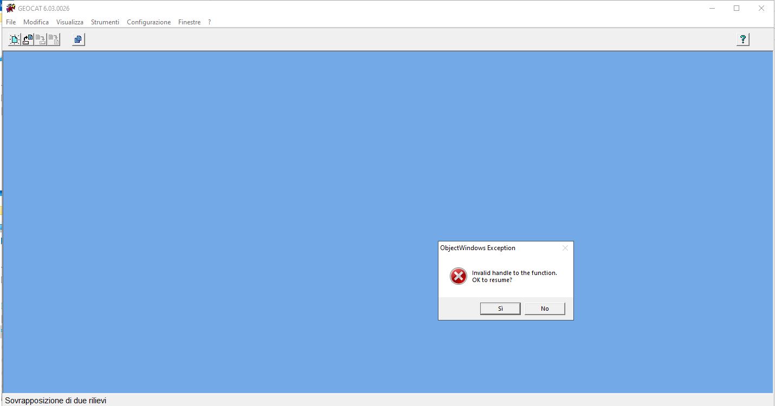Viewport: 775px width, 406px height.
Task: Click the greyed-out export to device icon
Action: pyautogui.click(x=41, y=40)
